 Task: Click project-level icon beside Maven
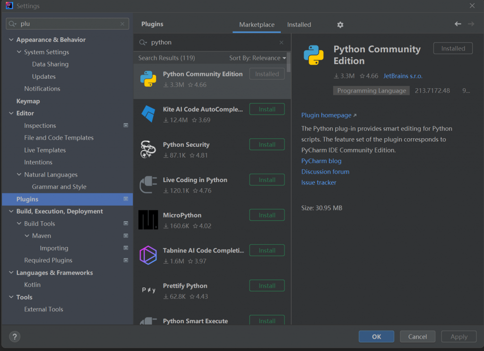(126, 236)
